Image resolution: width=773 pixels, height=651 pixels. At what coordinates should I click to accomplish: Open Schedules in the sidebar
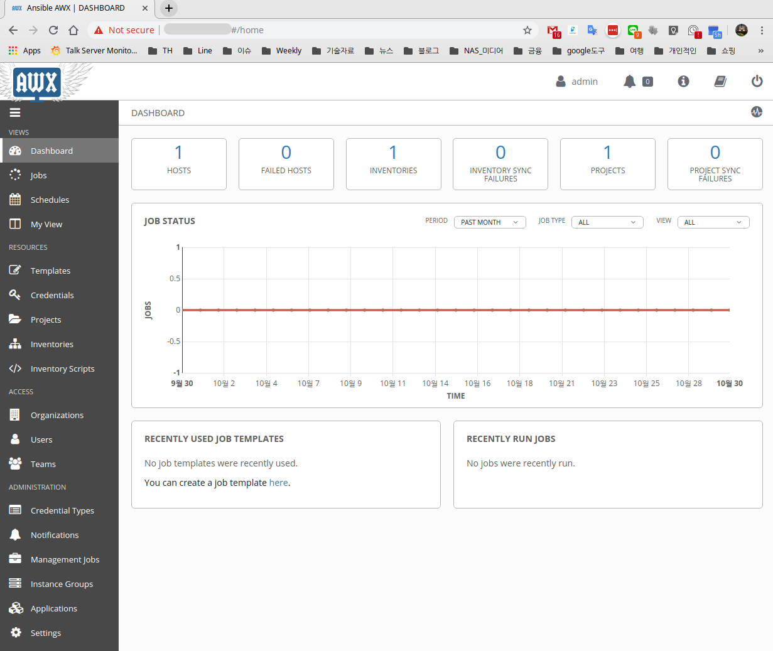tap(59, 200)
